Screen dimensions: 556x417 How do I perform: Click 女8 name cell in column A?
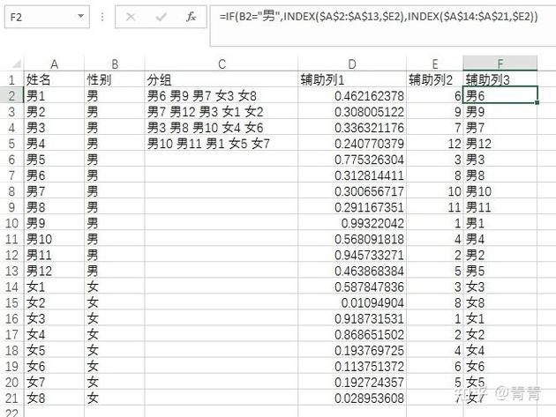click(54, 398)
